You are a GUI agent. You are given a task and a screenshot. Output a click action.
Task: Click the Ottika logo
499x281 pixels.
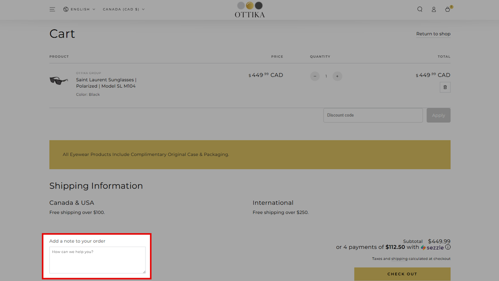(x=249, y=10)
